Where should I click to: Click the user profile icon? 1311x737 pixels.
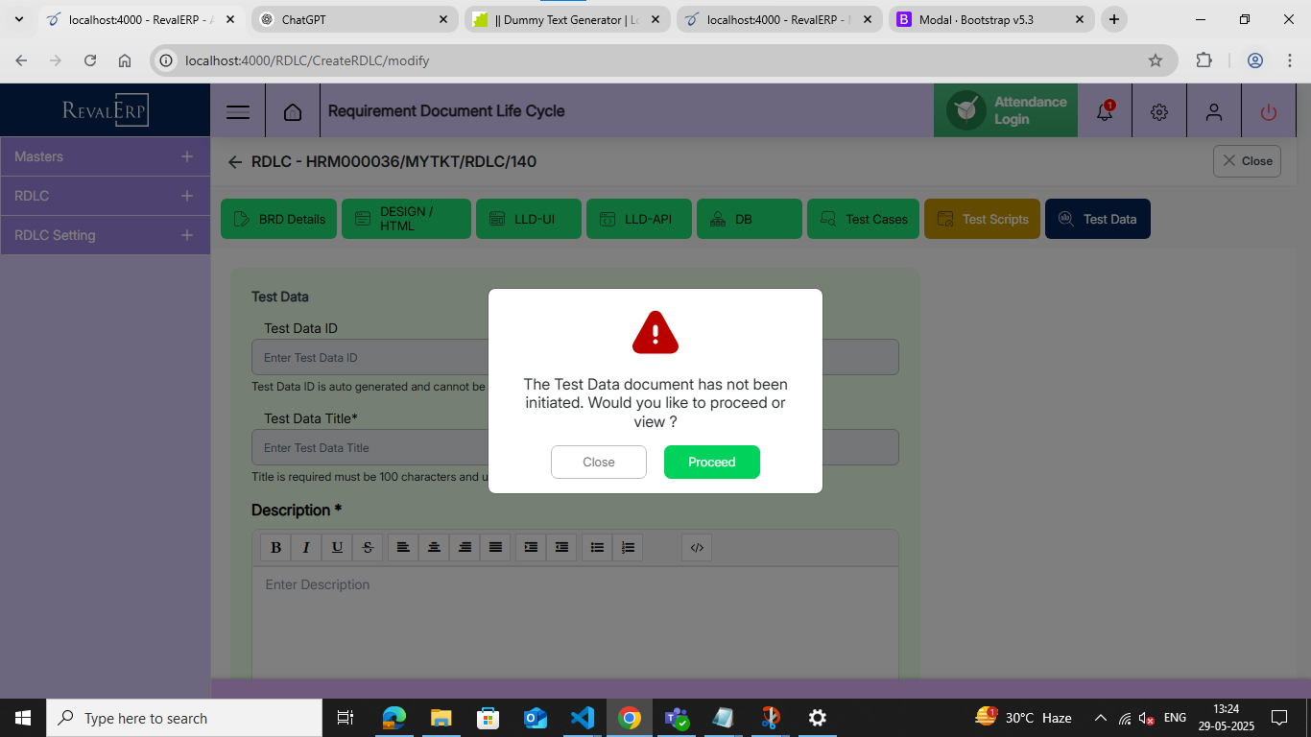[x=1214, y=111]
